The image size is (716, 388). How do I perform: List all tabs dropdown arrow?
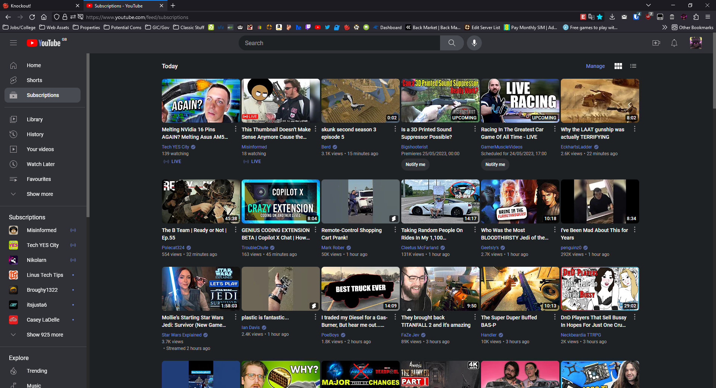click(x=649, y=5)
